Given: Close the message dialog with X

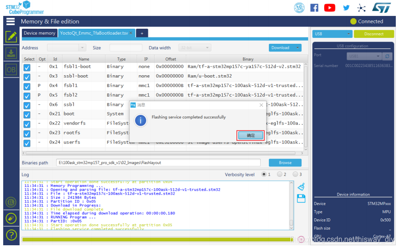Looking at the screenshot, I should 261,105.
